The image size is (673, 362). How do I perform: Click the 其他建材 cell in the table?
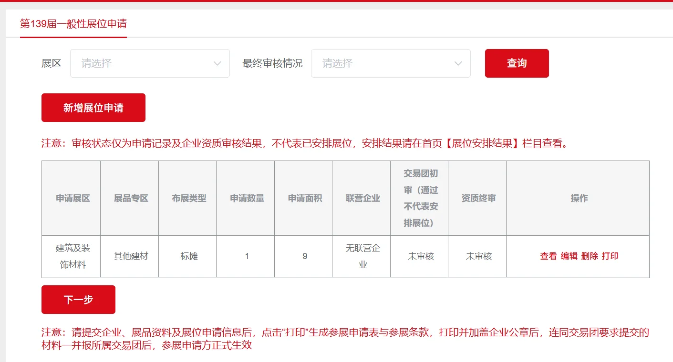[x=129, y=256]
